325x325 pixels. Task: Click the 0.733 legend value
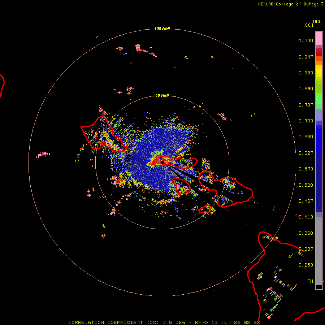click(306, 121)
